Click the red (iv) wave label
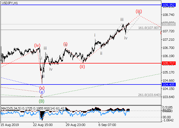The height and width of the screenshot is (128, 179). point(37,45)
